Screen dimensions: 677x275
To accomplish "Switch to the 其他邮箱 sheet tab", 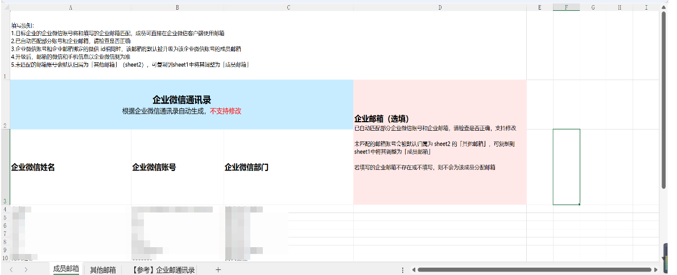I will (103, 270).
